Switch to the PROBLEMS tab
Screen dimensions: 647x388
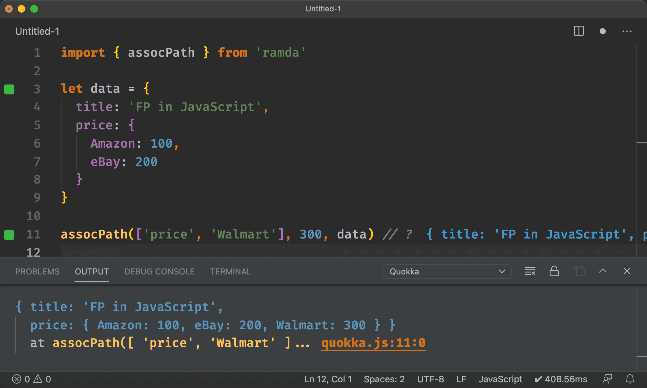tap(37, 271)
